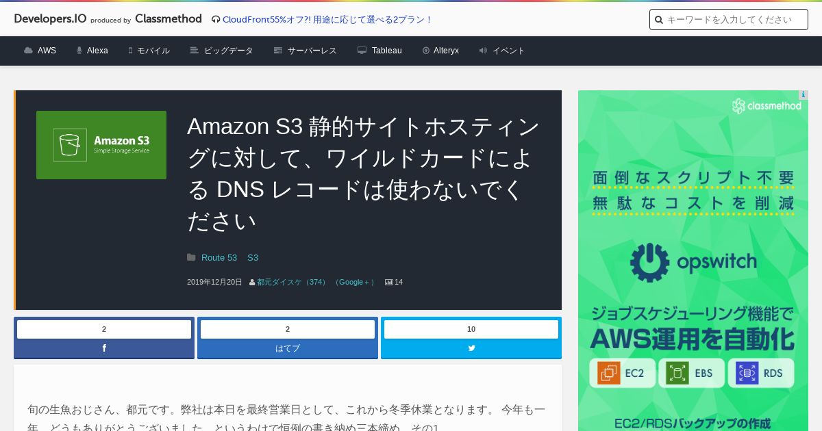Open the サーバーレス menu item
Image resolution: width=822 pixels, height=431 pixels.
point(312,51)
